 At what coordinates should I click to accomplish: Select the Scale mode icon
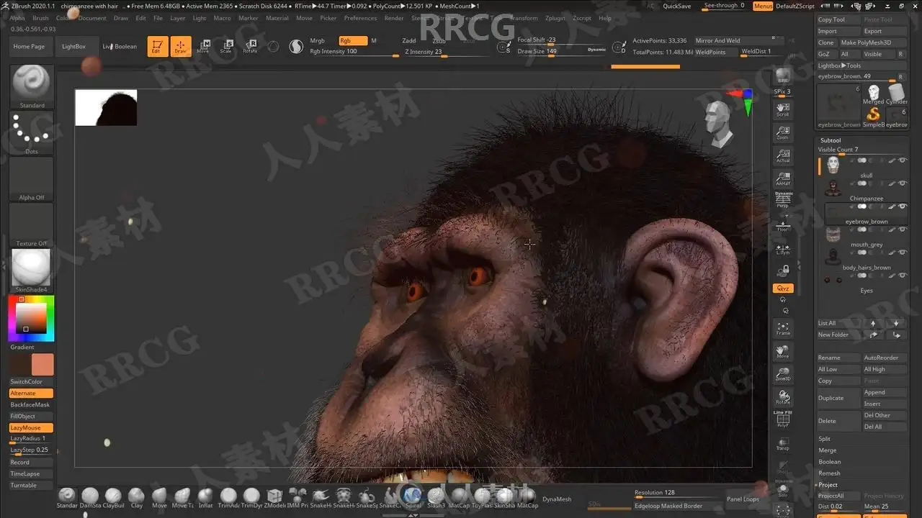point(226,47)
